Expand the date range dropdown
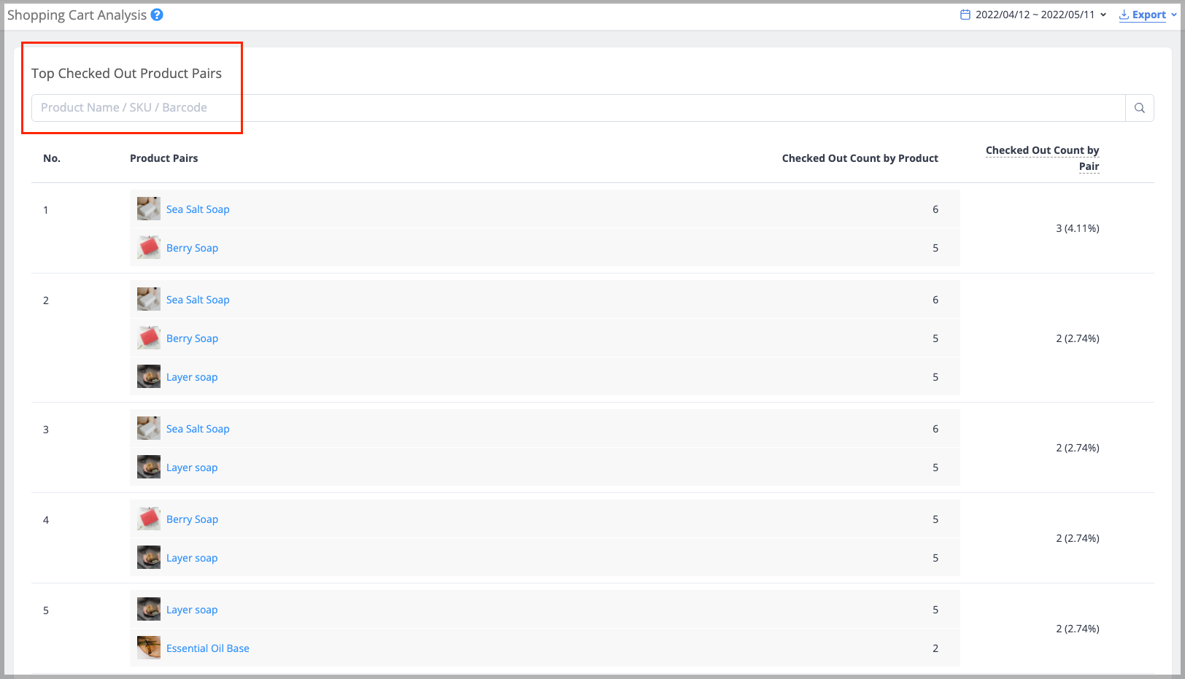This screenshot has height=679, width=1185. click(x=1104, y=14)
